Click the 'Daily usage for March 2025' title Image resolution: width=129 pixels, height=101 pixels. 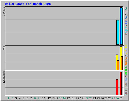28,4
